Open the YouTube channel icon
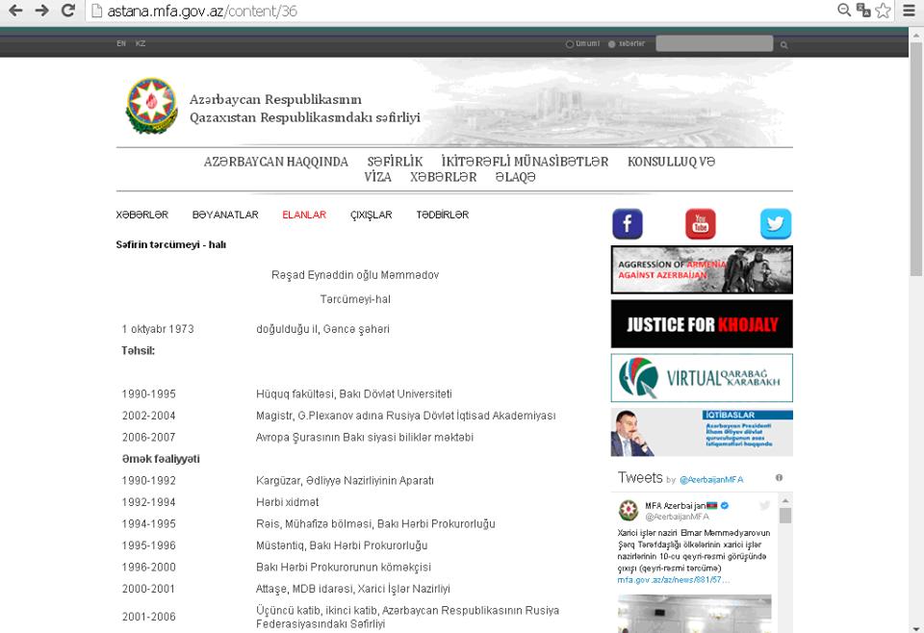Screen dimensions: 924x633 point(700,224)
